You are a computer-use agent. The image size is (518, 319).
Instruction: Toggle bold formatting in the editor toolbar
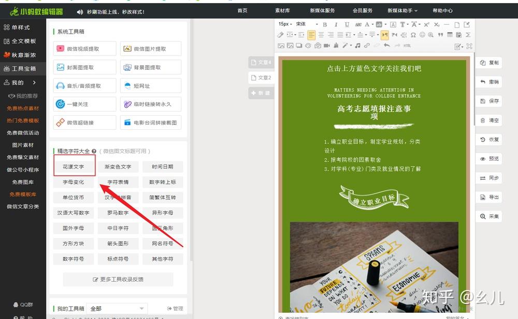point(325,24)
